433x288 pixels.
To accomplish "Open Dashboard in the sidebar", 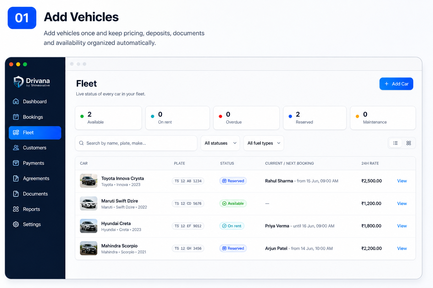I will (x=35, y=102).
